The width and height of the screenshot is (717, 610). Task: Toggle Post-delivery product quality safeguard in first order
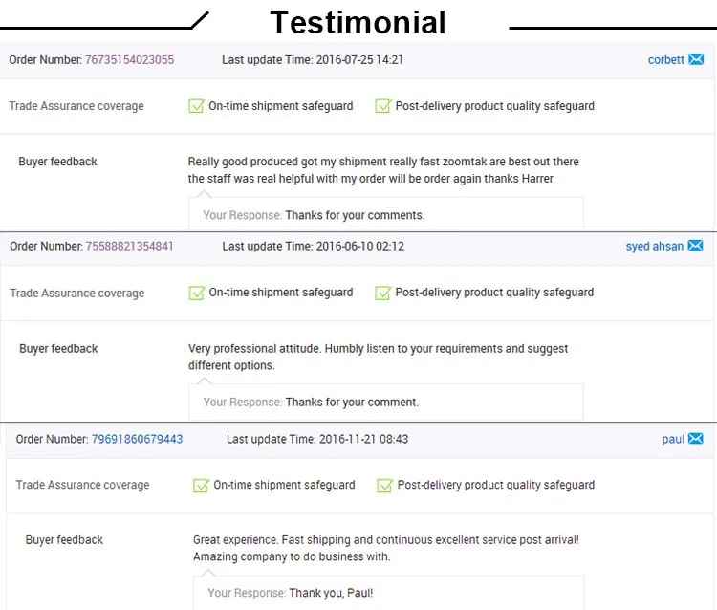click(383, 106)
